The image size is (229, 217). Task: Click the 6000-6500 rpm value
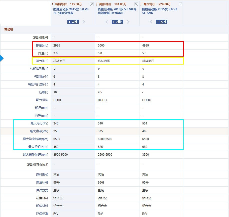tap(105, 139)
